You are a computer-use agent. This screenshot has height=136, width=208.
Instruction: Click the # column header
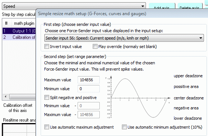[x=6, y=23]
